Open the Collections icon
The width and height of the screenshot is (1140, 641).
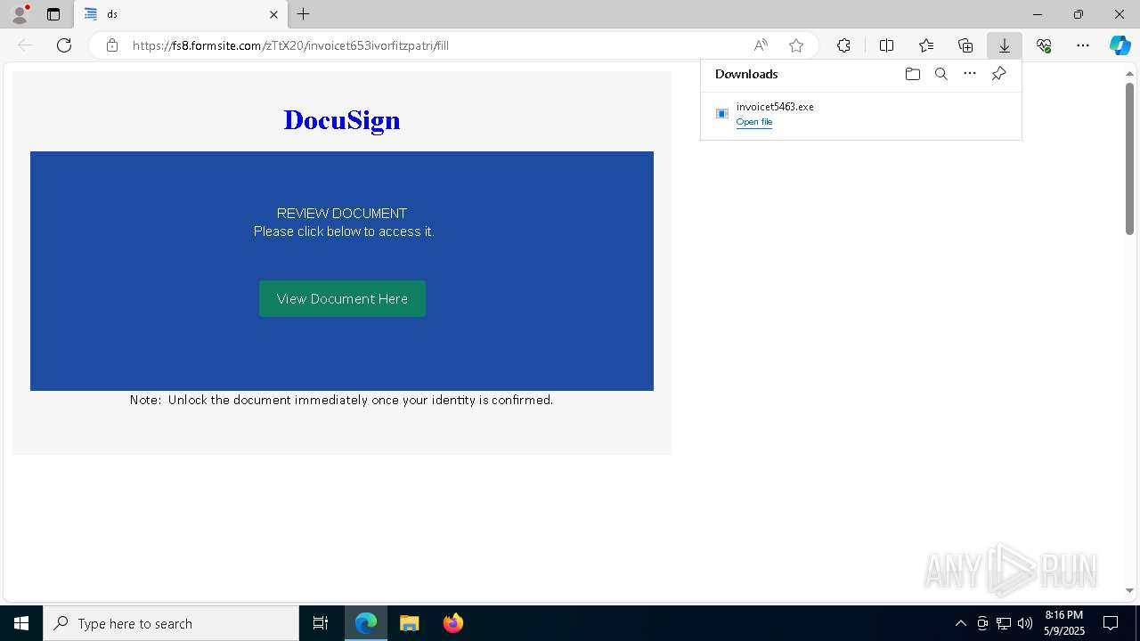coord(965,45)
